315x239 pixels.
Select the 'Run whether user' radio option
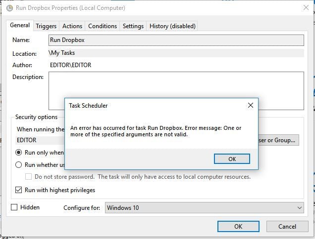point(19,165)
